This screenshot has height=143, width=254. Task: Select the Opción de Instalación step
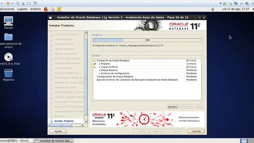(x=66, y=35)
